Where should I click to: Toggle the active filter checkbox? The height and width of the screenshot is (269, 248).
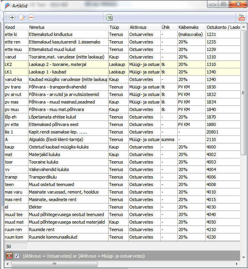pos(17,256)
